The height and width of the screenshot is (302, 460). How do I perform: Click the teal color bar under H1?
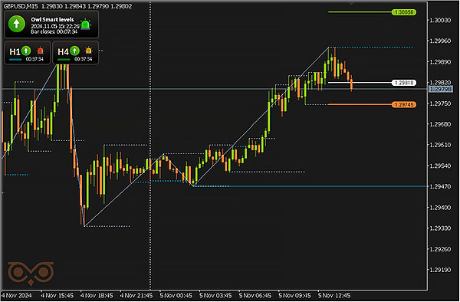(x=15, y=60)
